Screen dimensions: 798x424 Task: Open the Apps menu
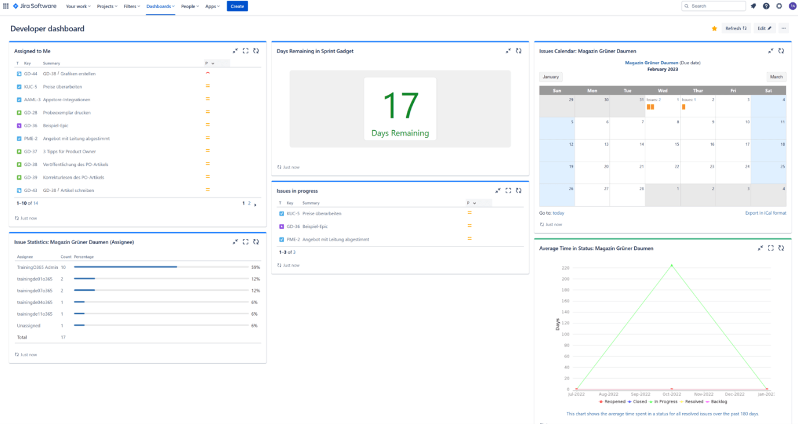tap(213, 6)
